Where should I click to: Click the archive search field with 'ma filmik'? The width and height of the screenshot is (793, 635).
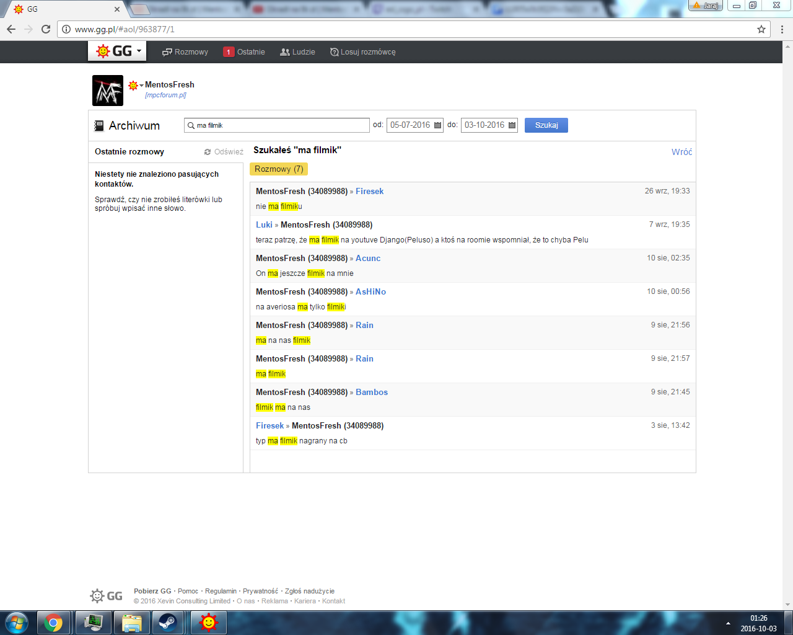tap(277, 125)
